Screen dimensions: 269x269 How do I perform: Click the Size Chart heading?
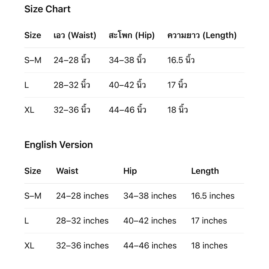click(47, 9)
